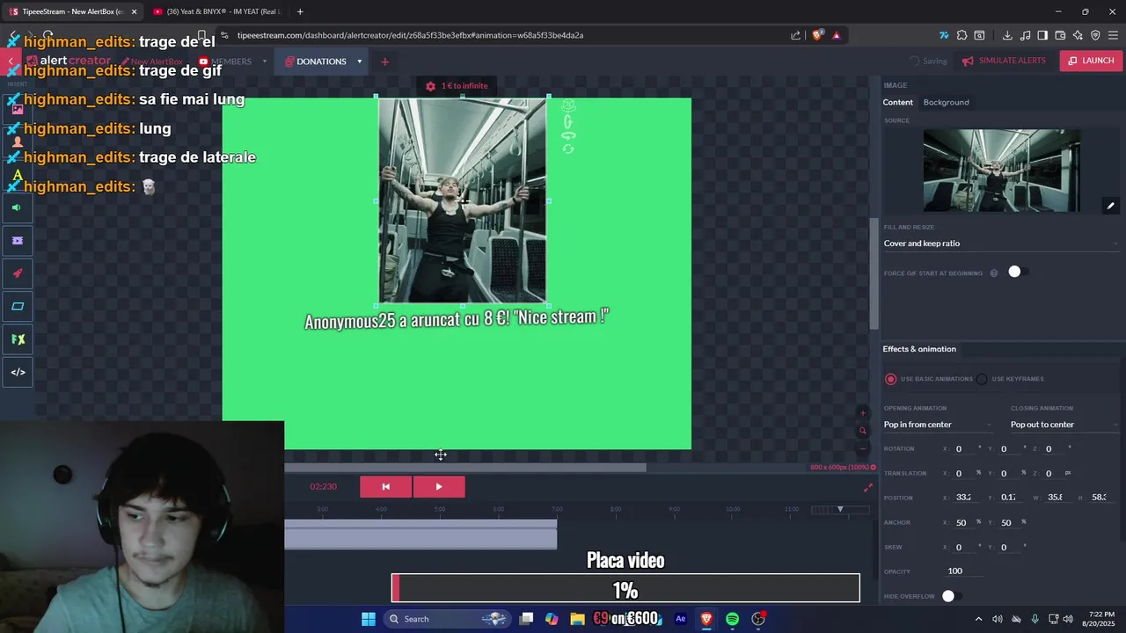Open Brave Rewards triangle icon

tap(836, 35)
